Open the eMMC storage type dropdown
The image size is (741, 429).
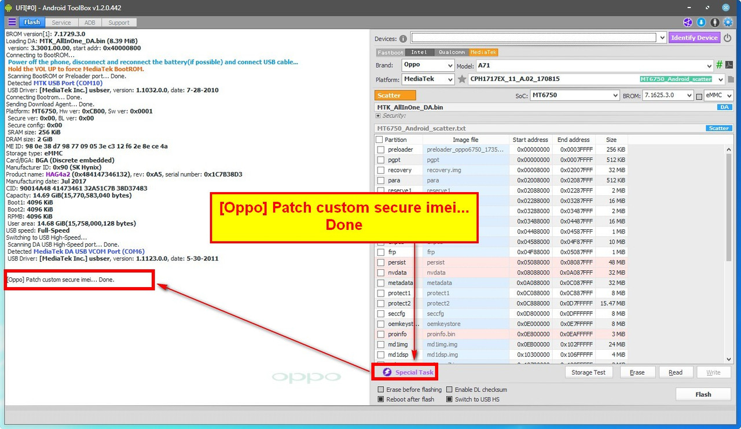(719, 95)
